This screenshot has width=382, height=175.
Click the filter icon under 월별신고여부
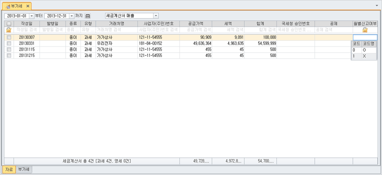click(365, 30)
